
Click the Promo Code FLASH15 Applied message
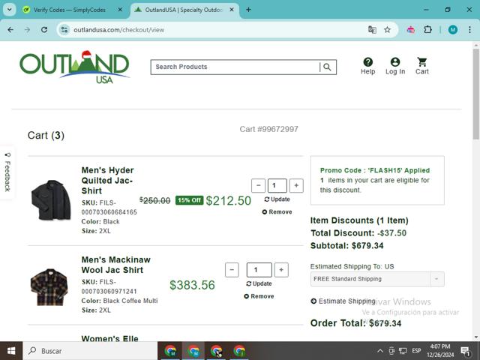point(375,170)
